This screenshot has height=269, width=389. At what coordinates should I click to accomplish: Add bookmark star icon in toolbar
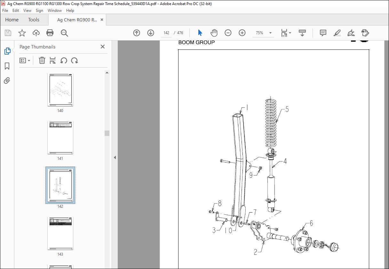click(22, 33)
